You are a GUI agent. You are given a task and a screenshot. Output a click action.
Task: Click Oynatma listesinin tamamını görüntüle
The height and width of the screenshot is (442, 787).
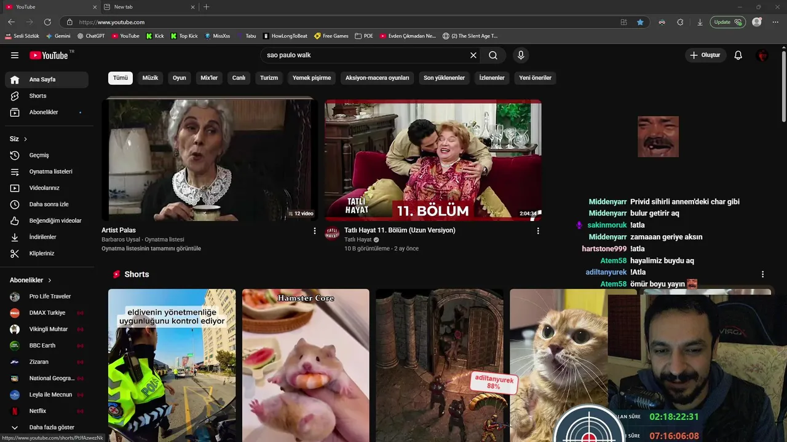[151, 249]
